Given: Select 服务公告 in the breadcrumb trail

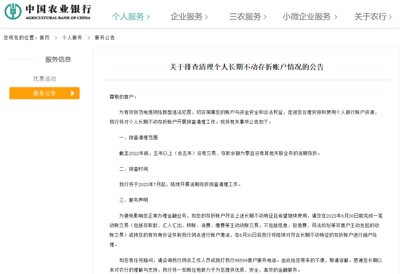Looking at the screenshot, I should 104,38.
